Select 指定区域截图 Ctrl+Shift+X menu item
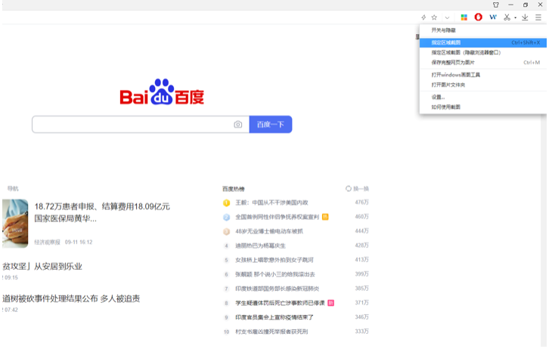 pos(483,42)
